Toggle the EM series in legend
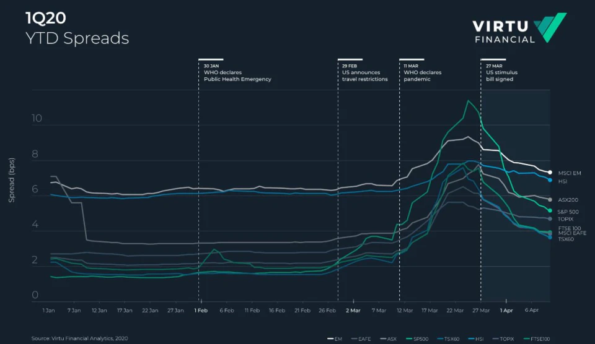Screen dimensions: 595x344 coord(335,338)
